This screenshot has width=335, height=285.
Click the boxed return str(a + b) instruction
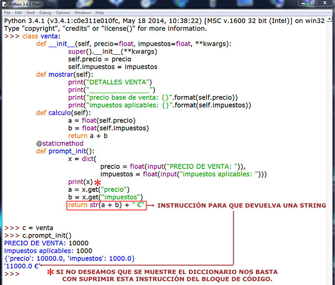click(x=106, y=205)
